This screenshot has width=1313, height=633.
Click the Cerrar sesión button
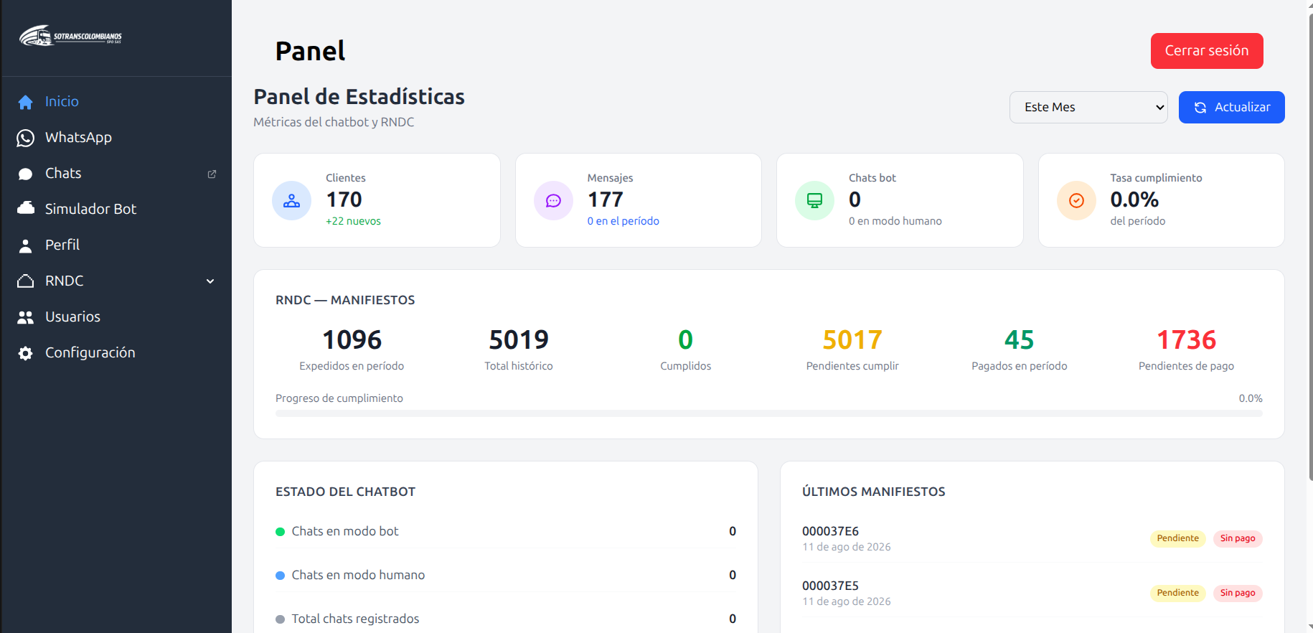[1207, 51]
